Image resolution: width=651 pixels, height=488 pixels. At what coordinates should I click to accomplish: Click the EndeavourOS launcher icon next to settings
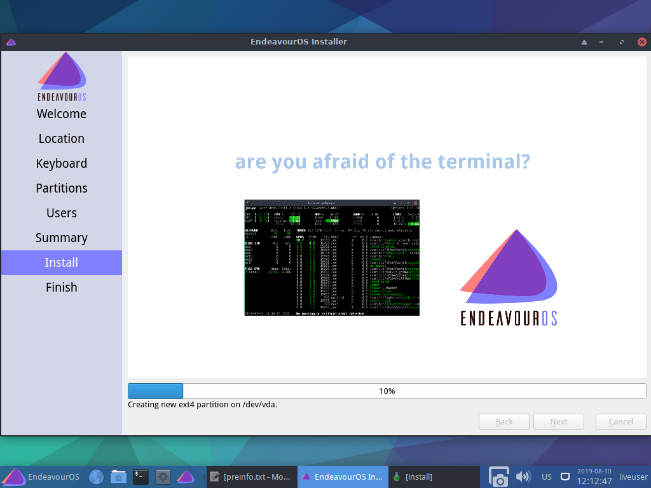tap(185, 477)
